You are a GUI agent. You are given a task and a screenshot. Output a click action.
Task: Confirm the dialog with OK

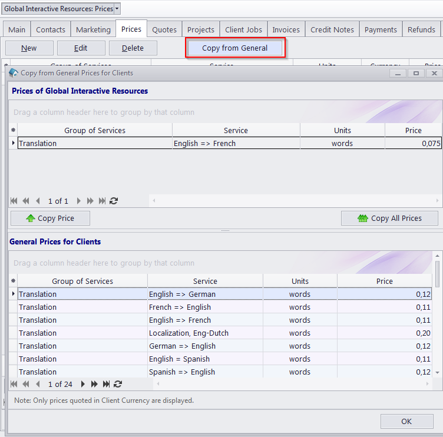[x=407, y=422]
